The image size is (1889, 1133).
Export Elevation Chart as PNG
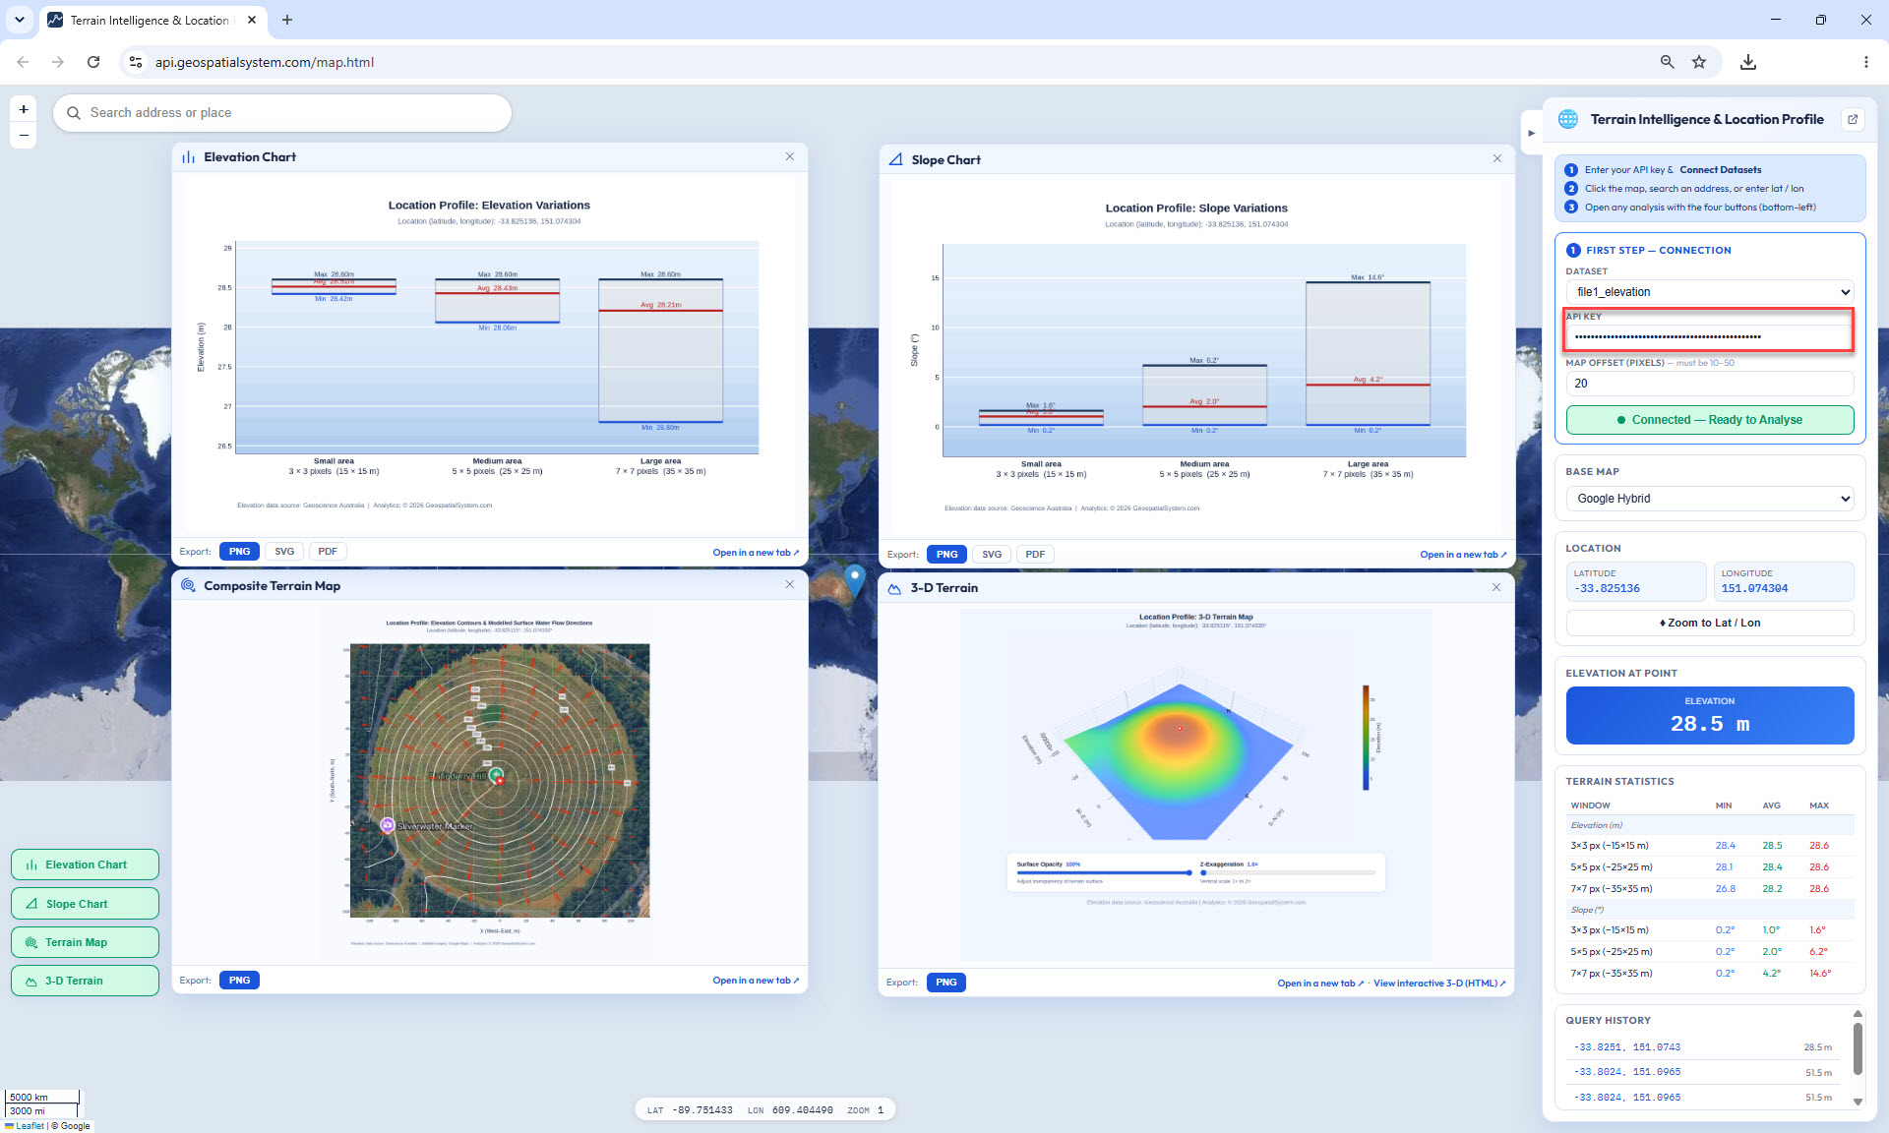pyautogui.click(x=239, y=552)
